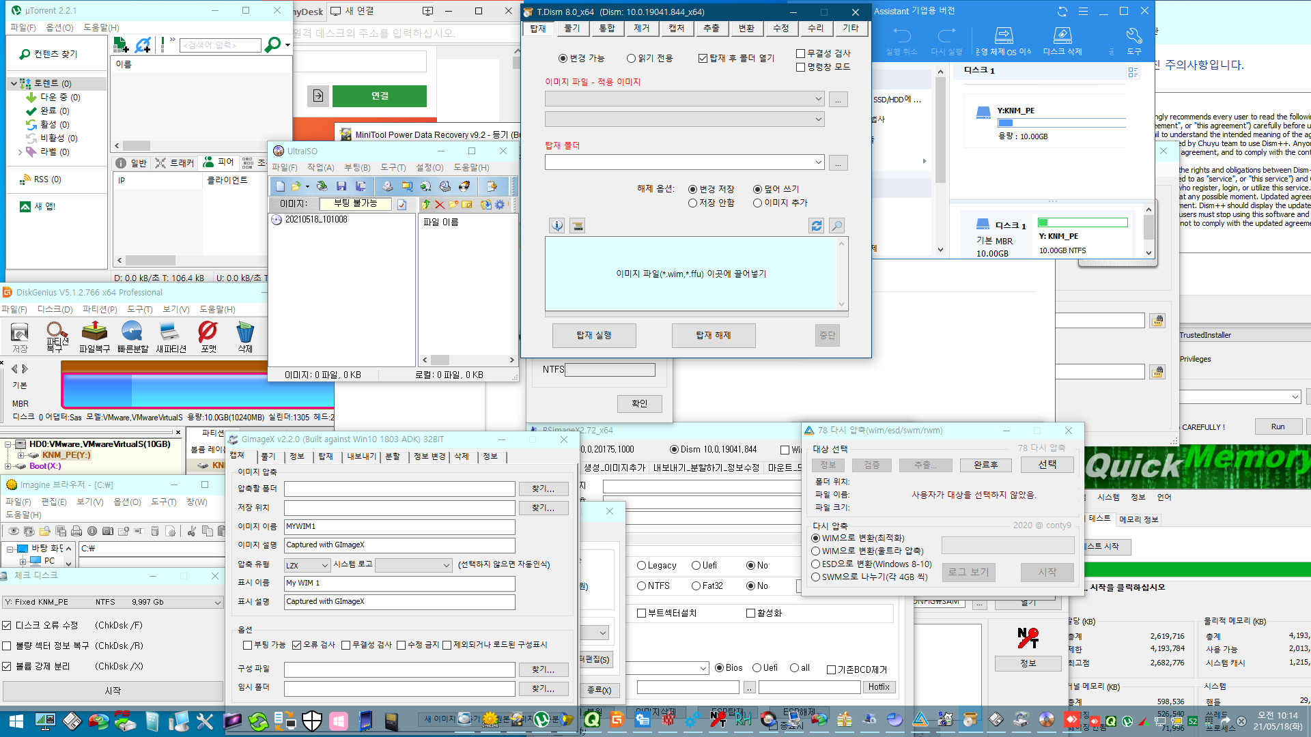1311x737 pixels.
Task: Open the 캡쳐 tab in T.Dism
Action: coord(676,28)
